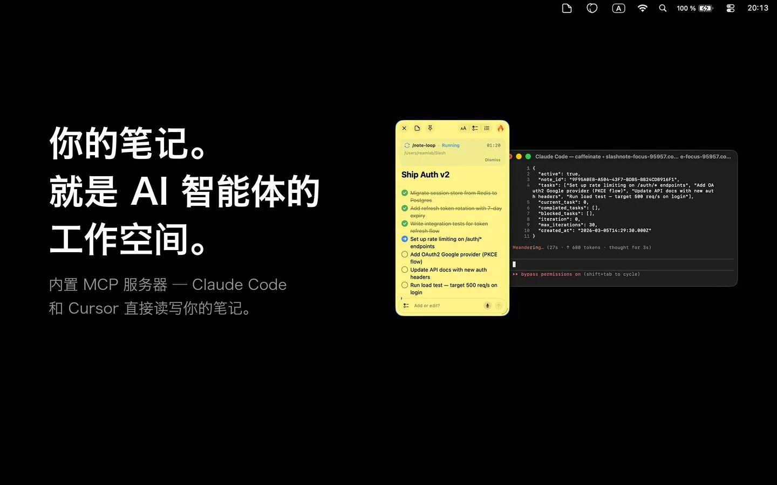Dismiss the /note-loop running banner
Screen dimensions: 777x485
point(493,160)
